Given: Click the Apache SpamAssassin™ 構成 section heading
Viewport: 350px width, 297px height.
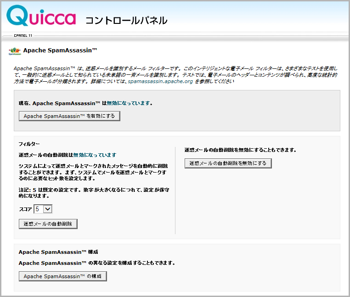Looking at the screenshot, I should tap(58, 252).
